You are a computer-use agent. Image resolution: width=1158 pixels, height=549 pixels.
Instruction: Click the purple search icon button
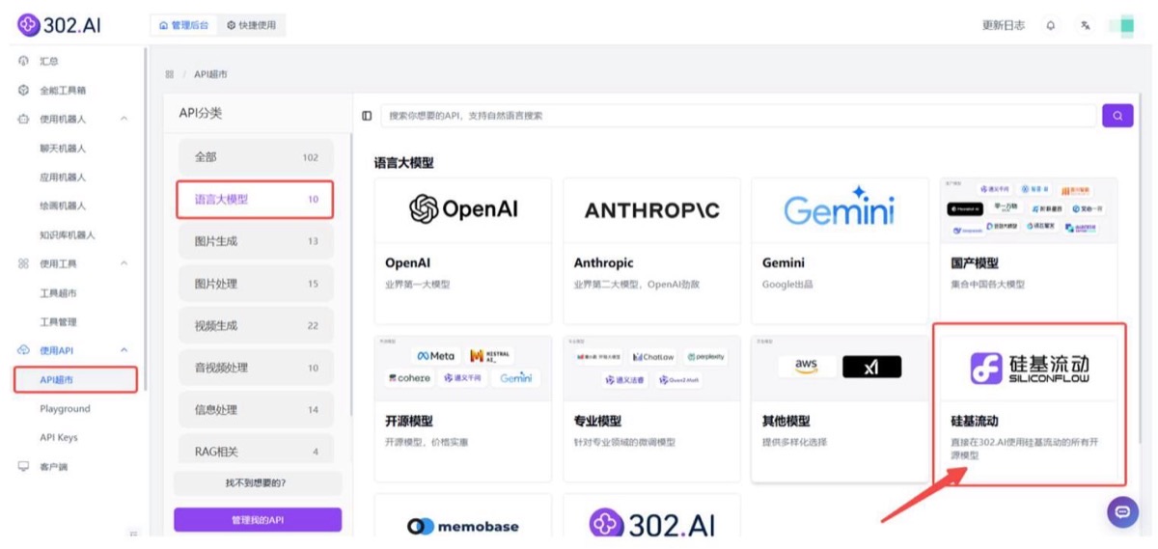pyautogui.click(x=1117, y=116)
